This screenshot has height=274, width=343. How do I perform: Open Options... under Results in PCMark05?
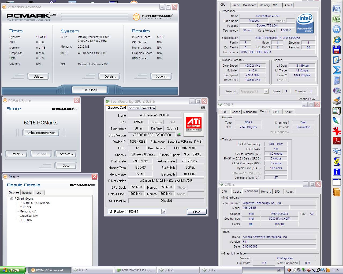point(162,77)
